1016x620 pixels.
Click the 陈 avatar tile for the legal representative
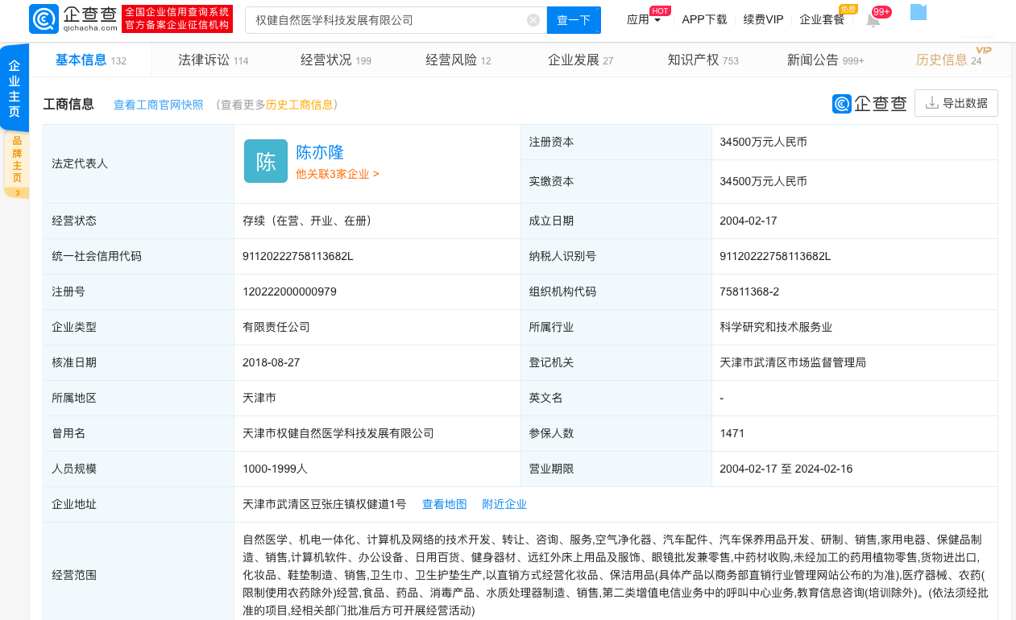(266, 161)
